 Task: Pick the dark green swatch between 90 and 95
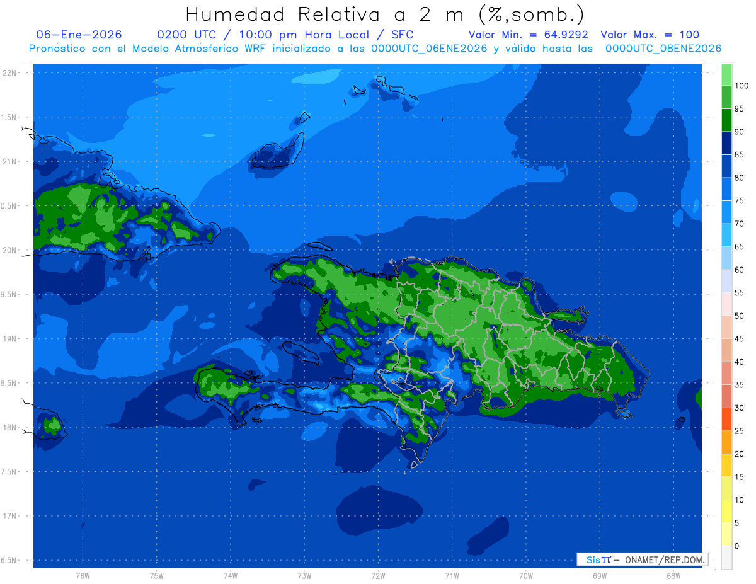coord(726,120)
